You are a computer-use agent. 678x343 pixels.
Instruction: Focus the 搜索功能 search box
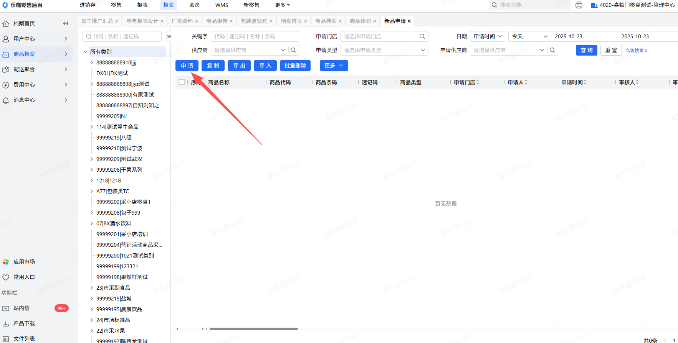(529, 5)
